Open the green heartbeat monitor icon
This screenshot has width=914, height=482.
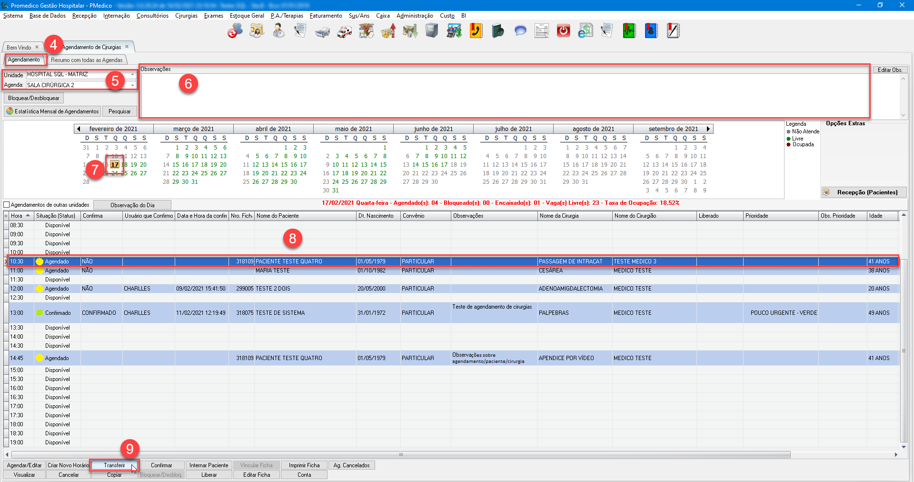pos(629,31)
